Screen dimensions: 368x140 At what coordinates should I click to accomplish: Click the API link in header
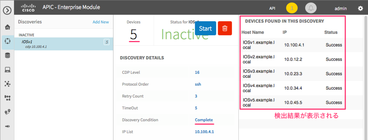click(x=272, y=8)
